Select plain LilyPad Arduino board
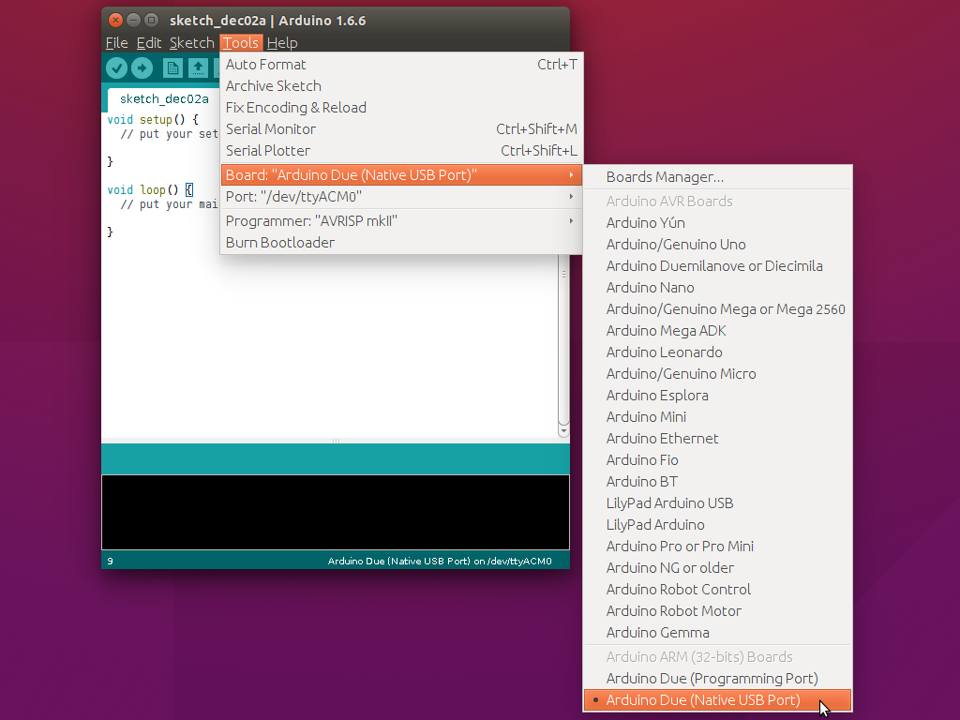The height and width of the screenshot is (720, 960). 717,525
